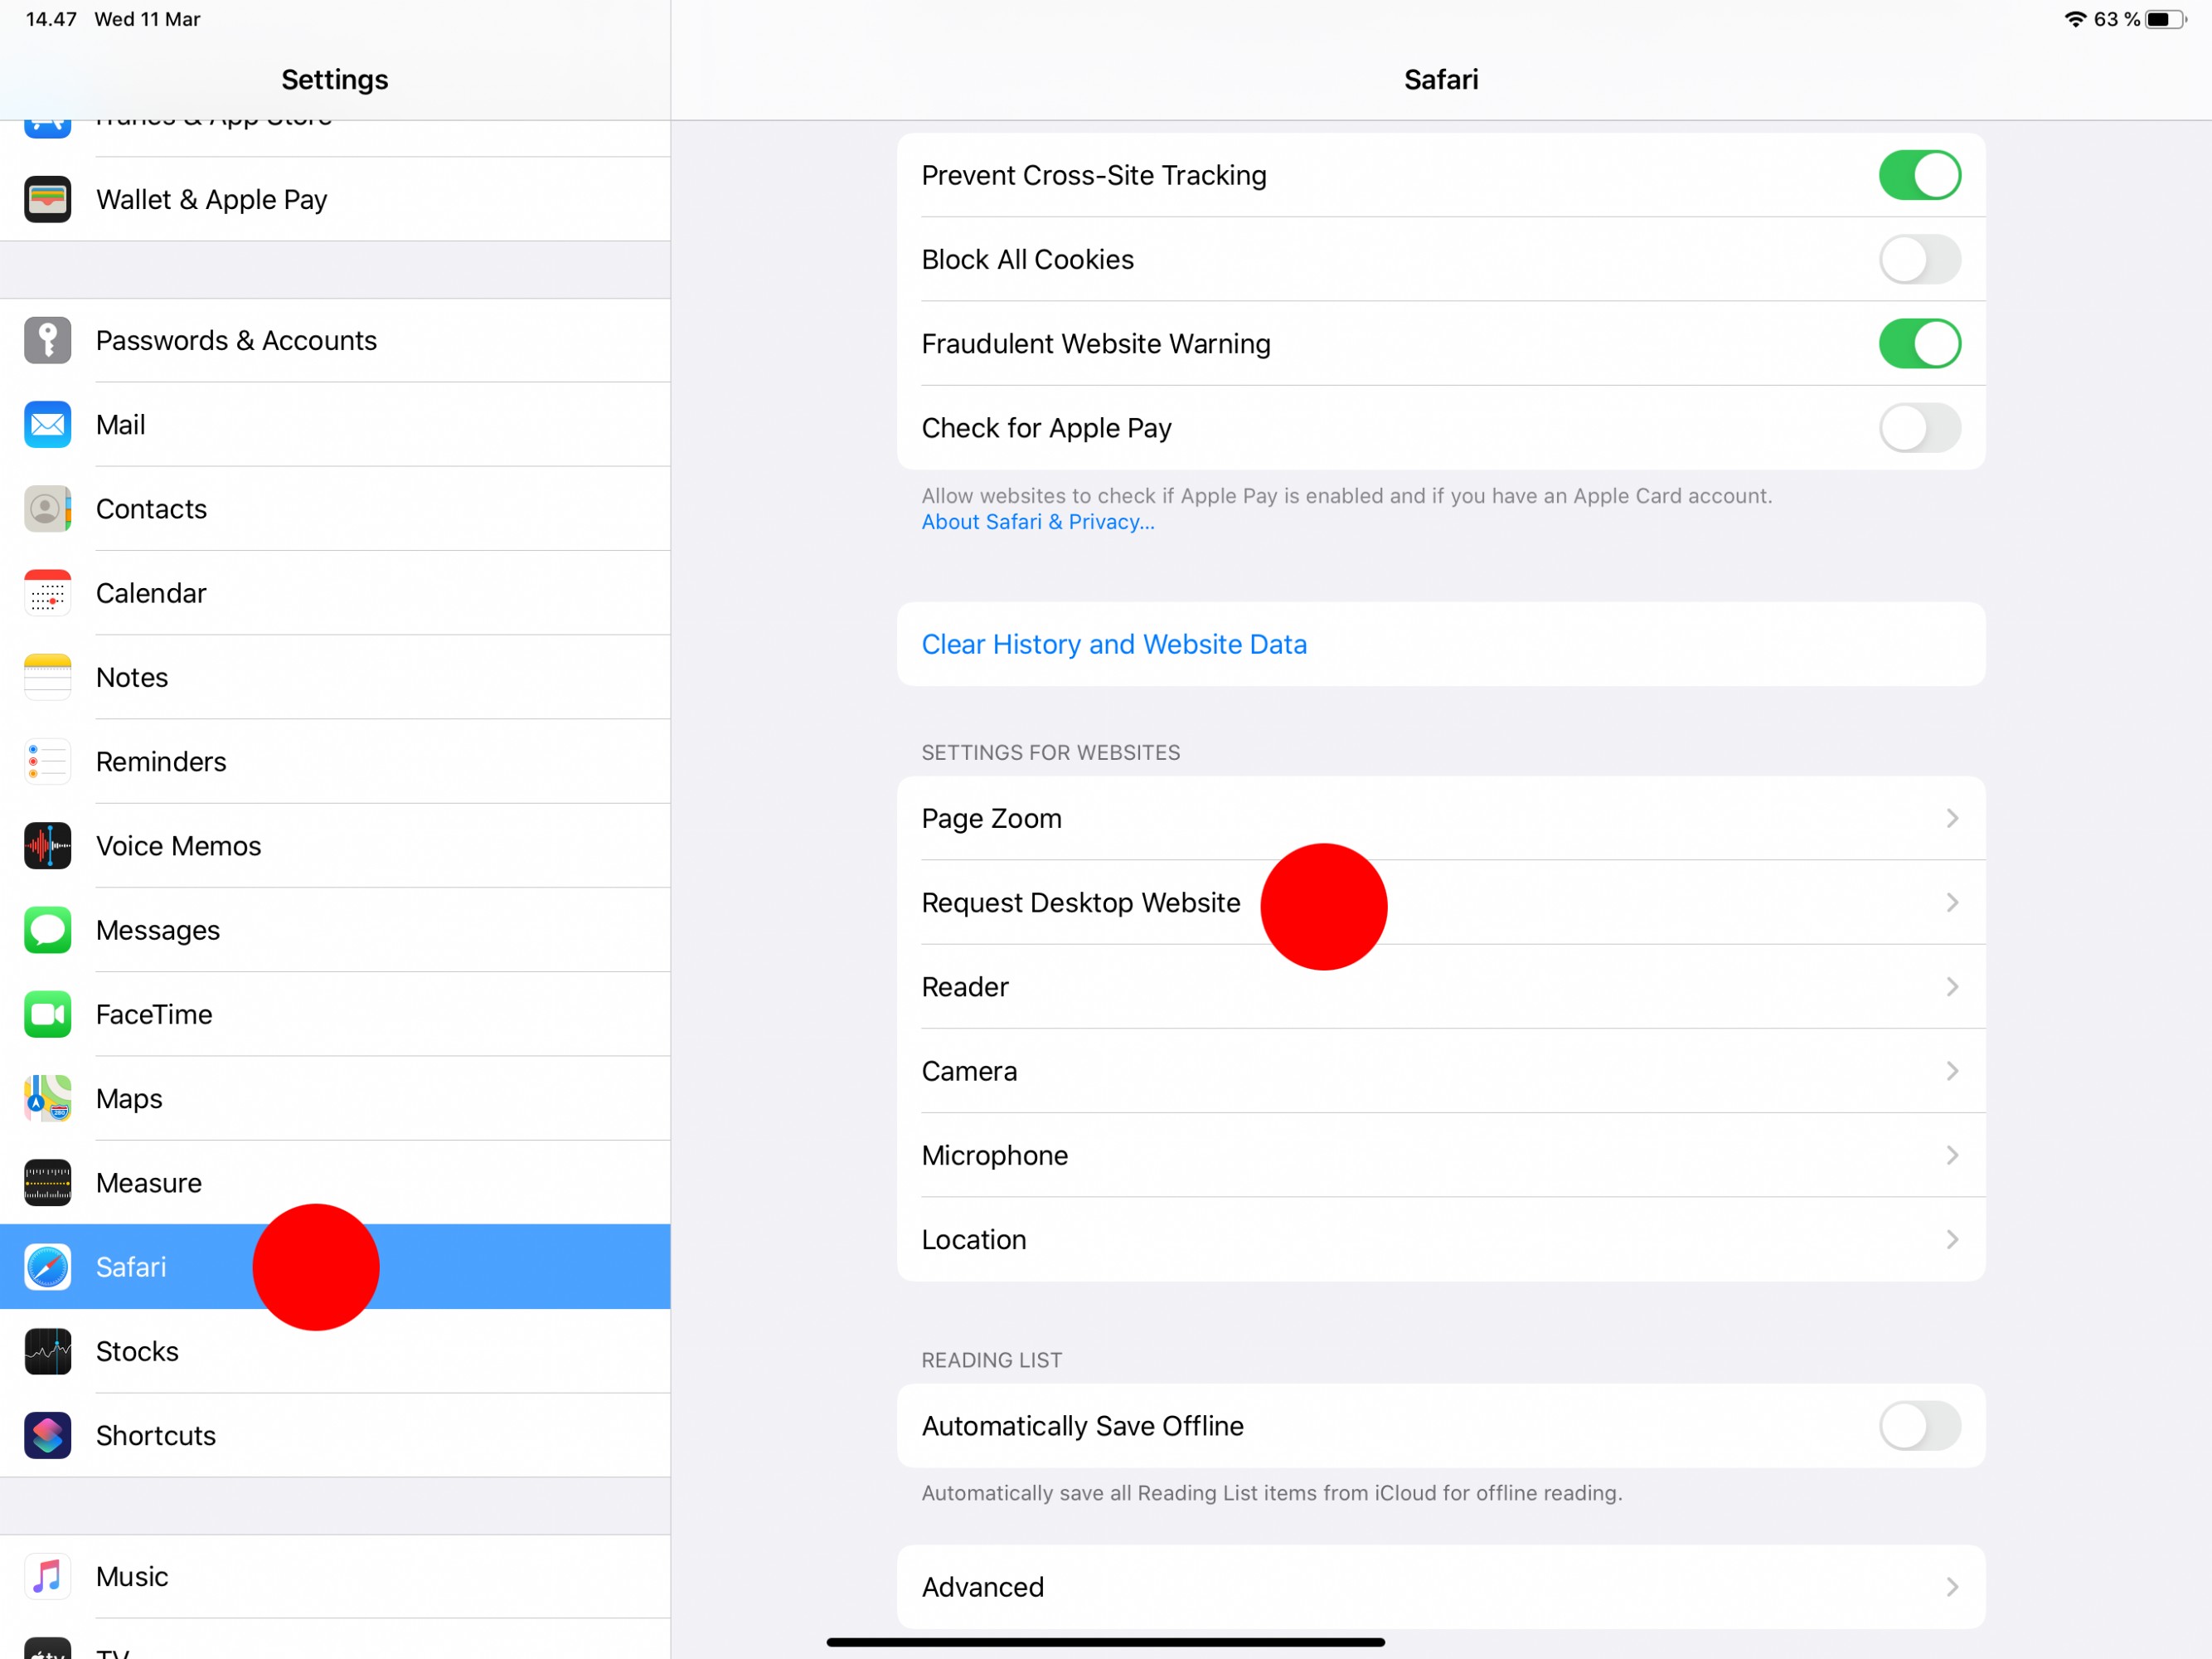Tap the home indicator bar
This screenshot has width=2212, height=1659.
(x=1105, y=1641)
